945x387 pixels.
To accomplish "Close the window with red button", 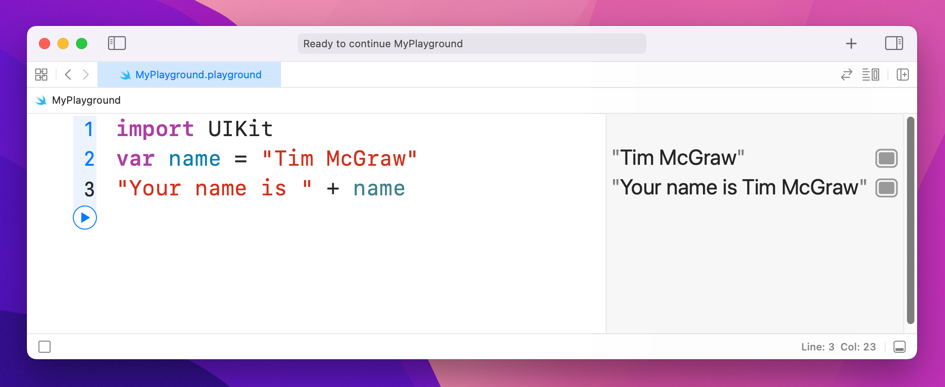I will 45,44.
